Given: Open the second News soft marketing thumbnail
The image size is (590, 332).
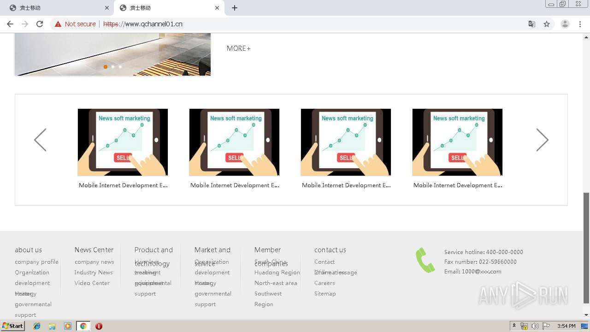Looking at the screenshot, I should (234, 142).
